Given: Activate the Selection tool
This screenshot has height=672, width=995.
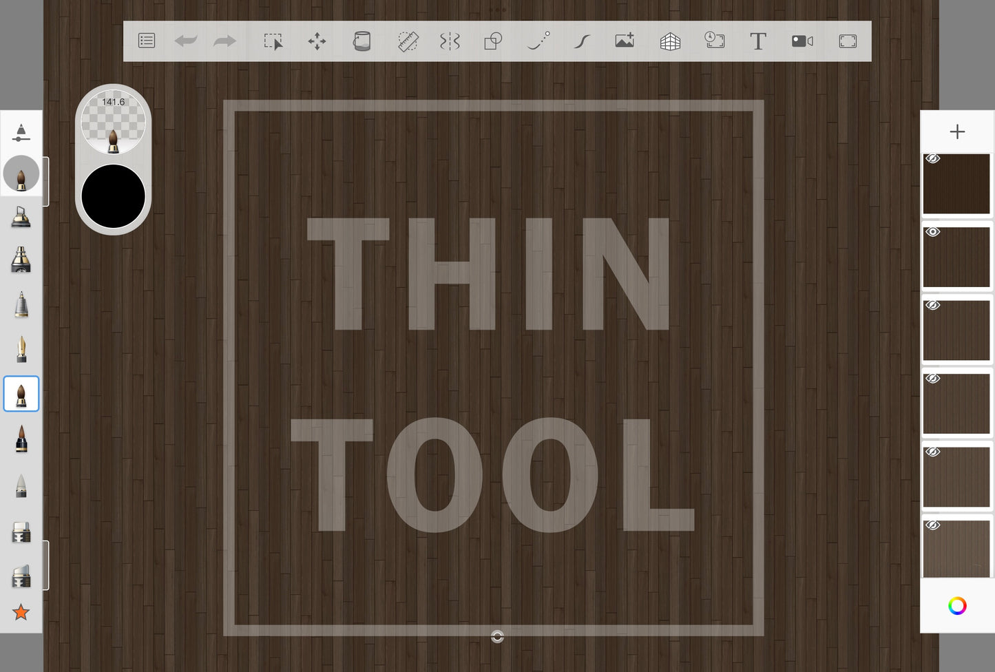Looking at the screenshot, I should (273, 41).
